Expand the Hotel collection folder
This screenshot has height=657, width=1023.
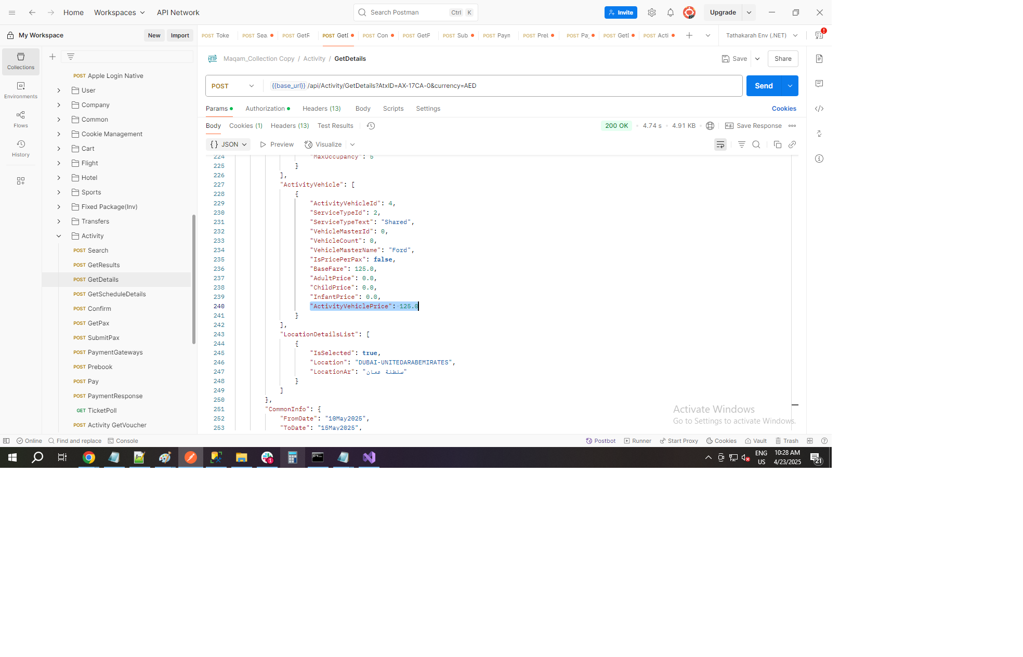(x=59, y=178)
